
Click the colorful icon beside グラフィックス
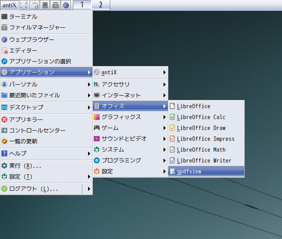[x=97, y=117]
